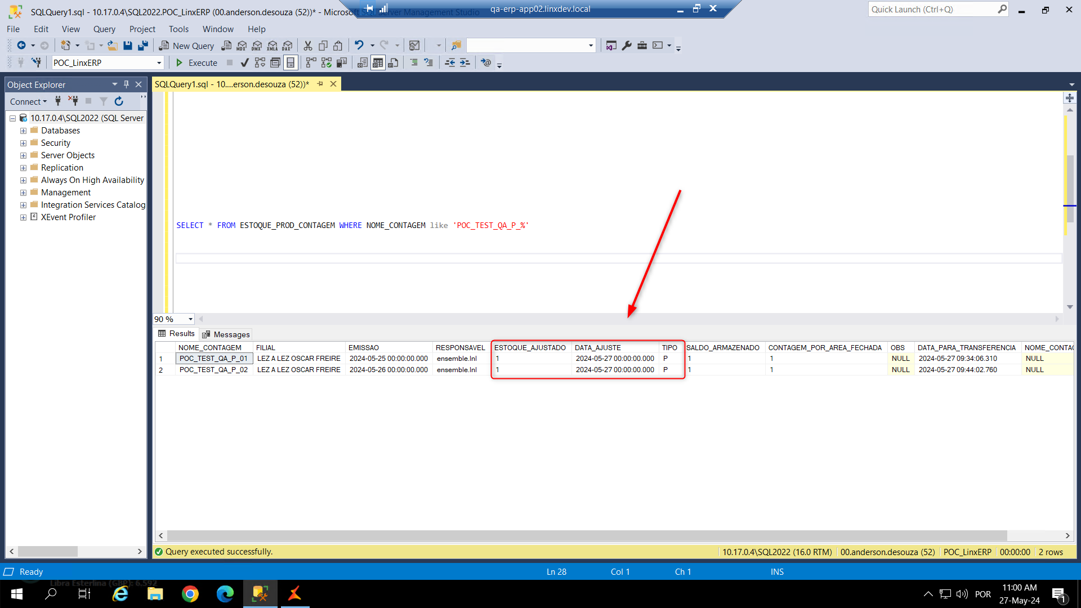1081x608 pixels.
Task: Open the MDX query icon
Action: point(242,46)
